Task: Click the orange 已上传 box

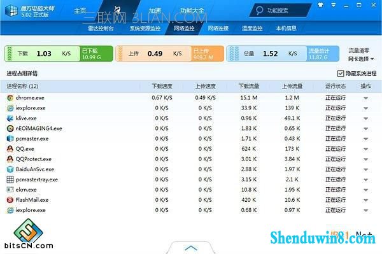Action: [208, 53]
